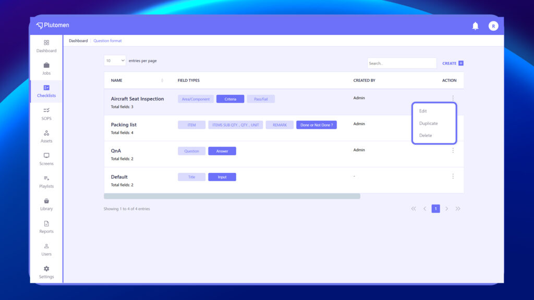Click the Pass/Fail field tag
534x300 pixels.
[261, 99]
